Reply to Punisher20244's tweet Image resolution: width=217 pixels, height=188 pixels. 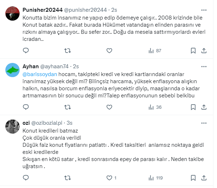26,50
